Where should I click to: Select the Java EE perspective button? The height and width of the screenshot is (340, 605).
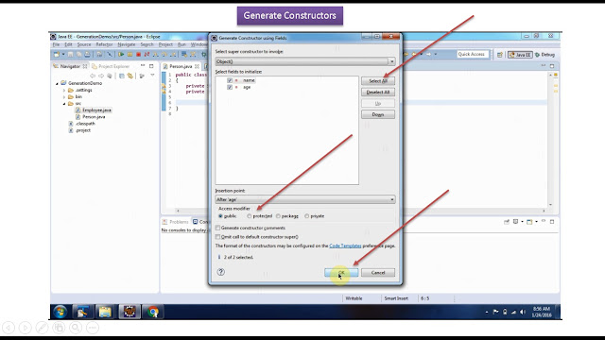click(520, 55)
